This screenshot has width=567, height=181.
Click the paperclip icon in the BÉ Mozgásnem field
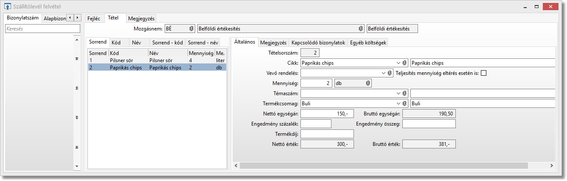[x=191, y=29]
